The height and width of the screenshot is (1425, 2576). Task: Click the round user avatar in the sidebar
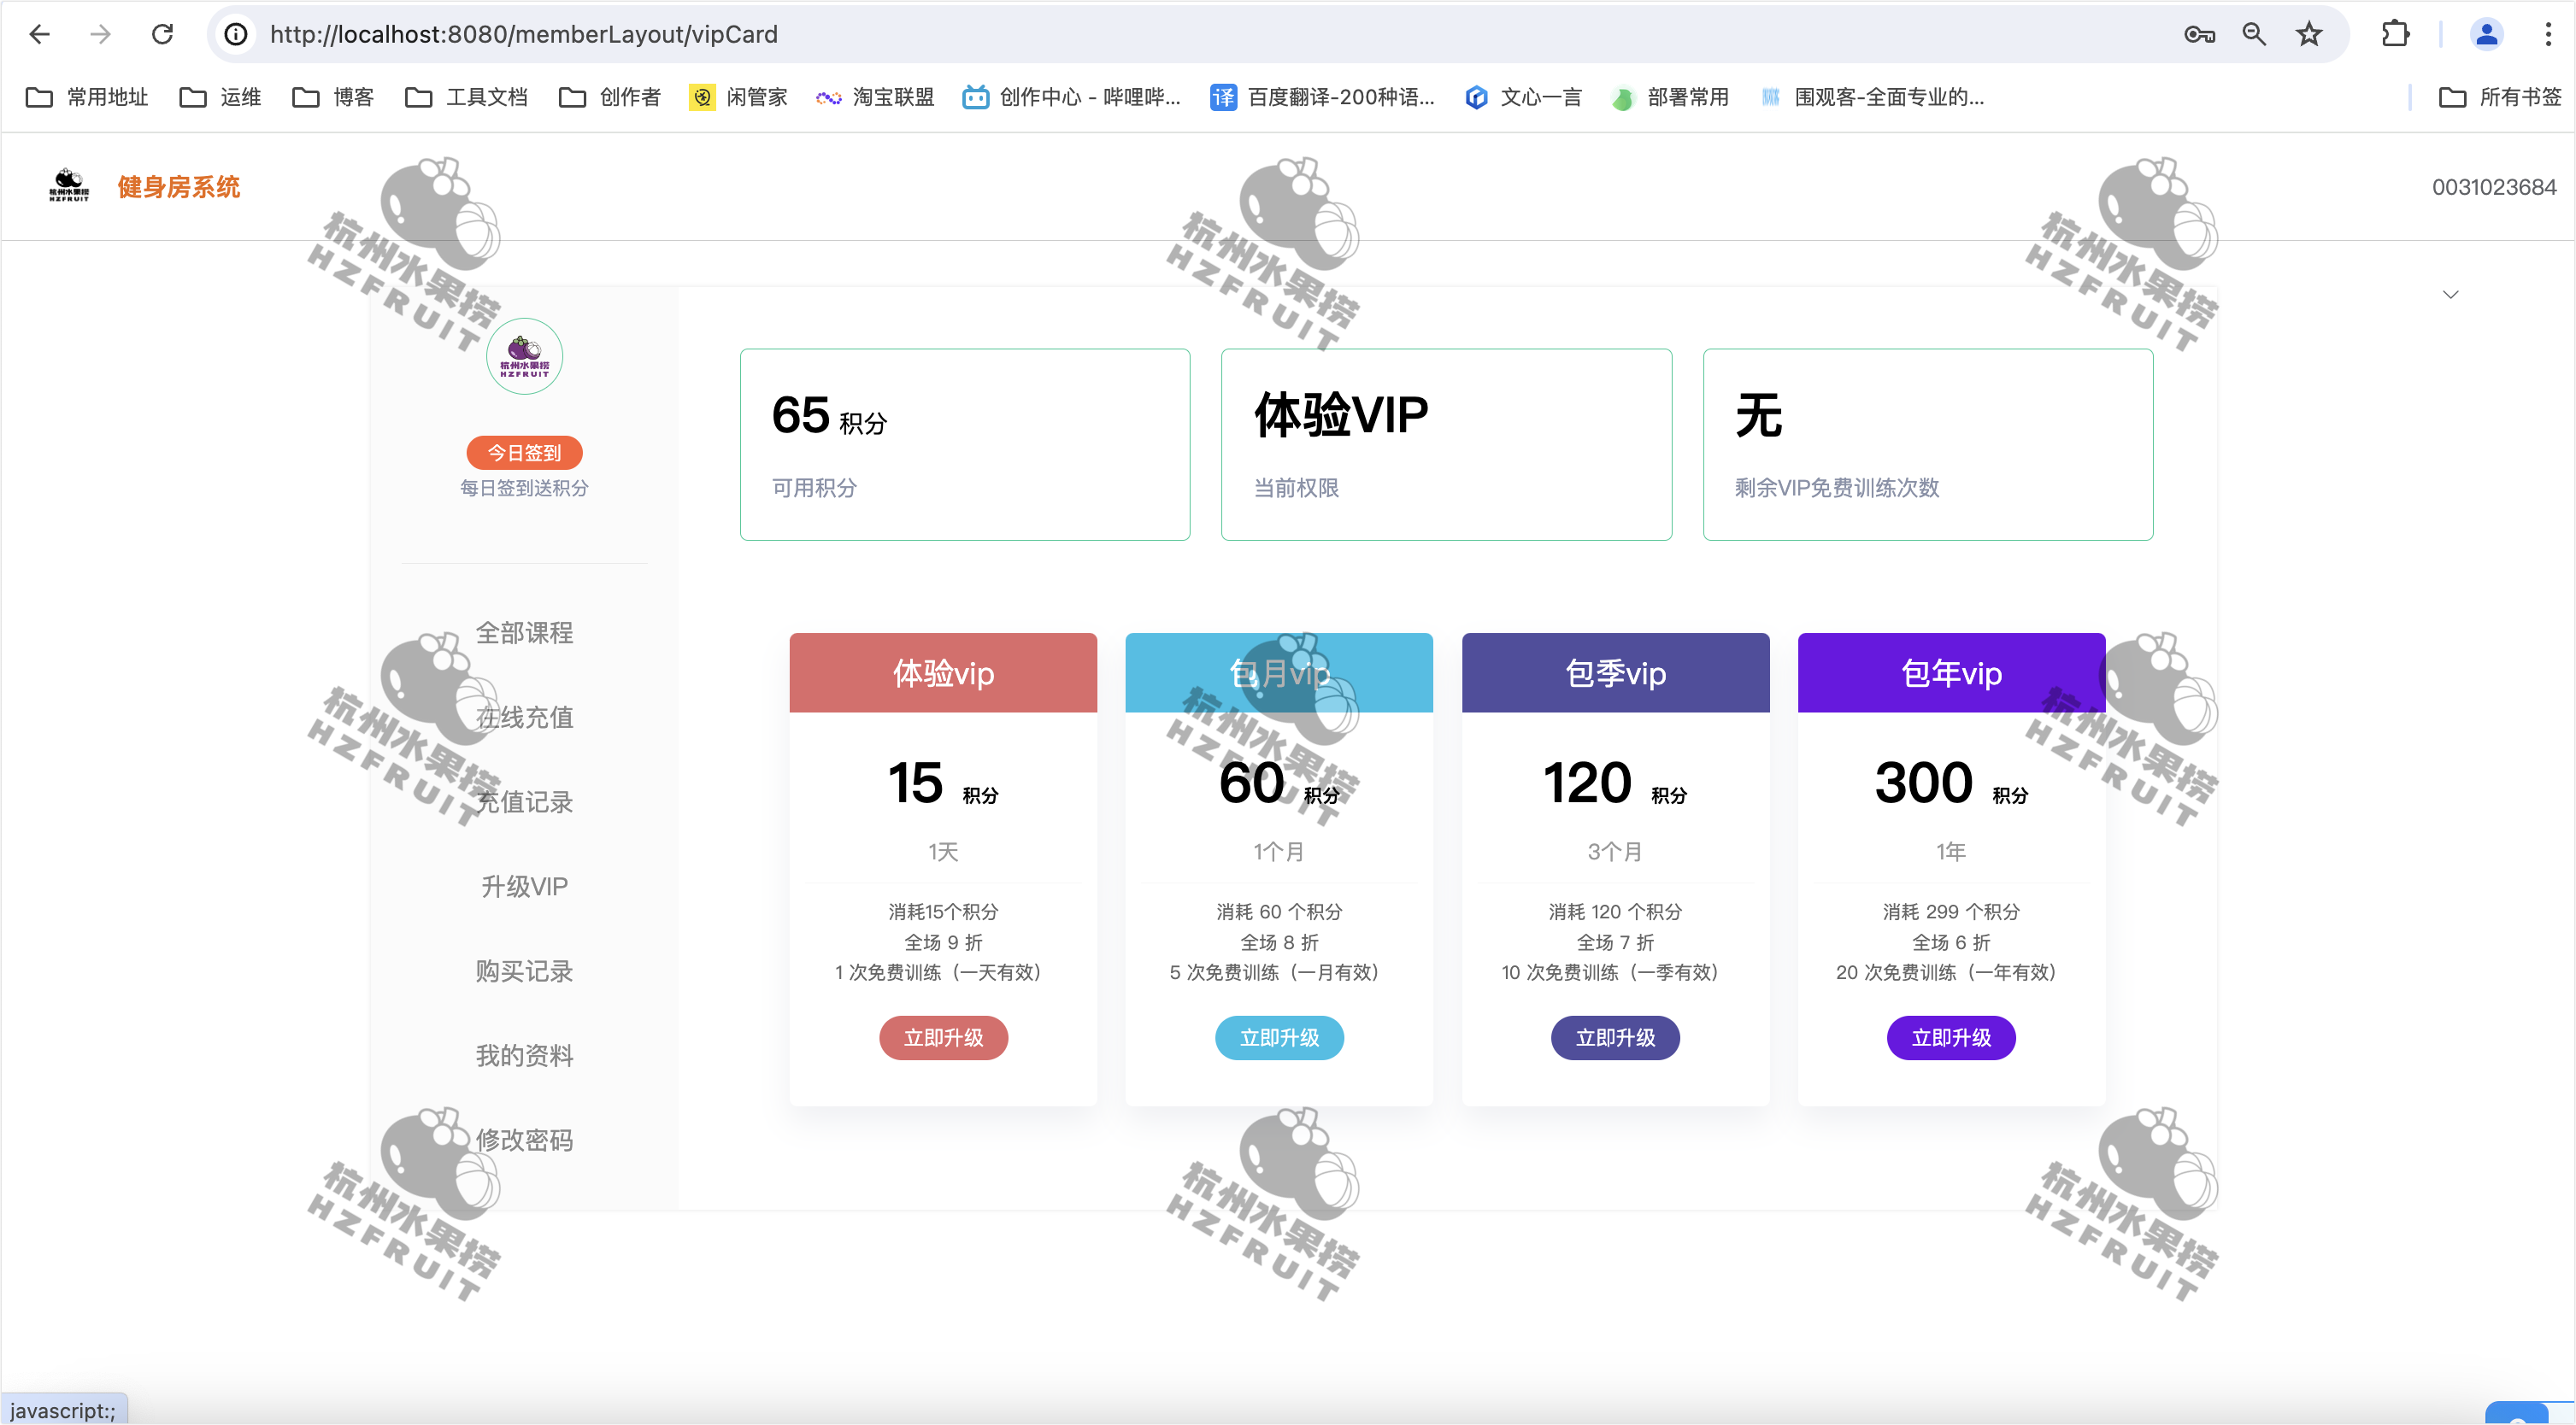pos(524,355)
